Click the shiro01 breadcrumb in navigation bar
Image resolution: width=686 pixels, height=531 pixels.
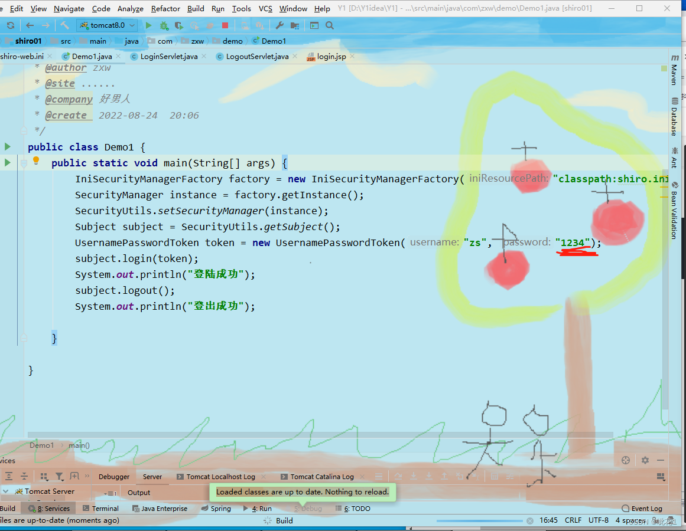coord(28,41)
